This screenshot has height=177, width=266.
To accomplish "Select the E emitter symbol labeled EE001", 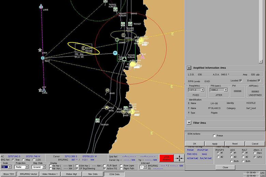I will [123, 35].
